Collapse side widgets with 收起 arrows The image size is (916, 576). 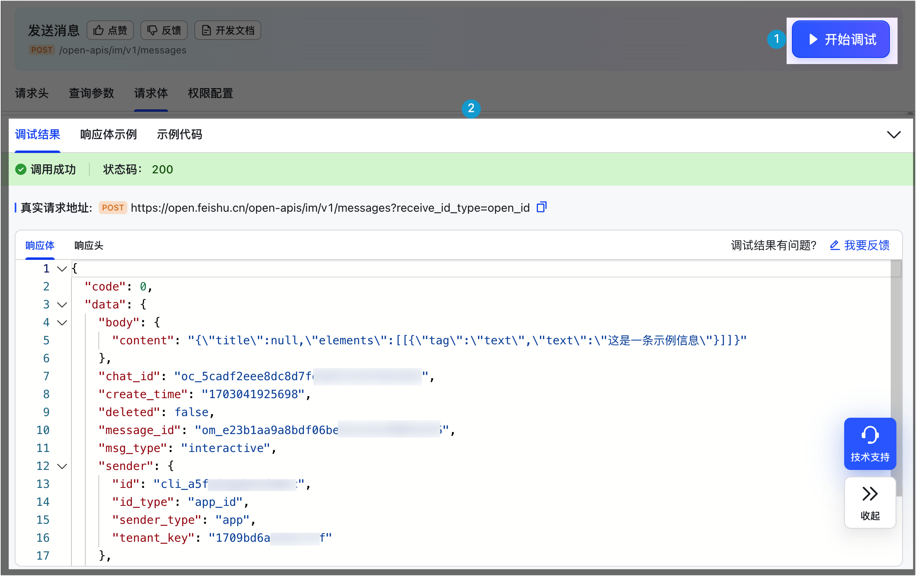[x=870, y=503]
